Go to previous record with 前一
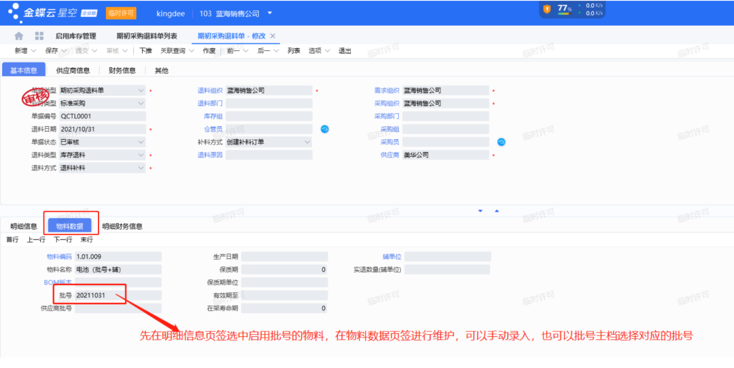This screenshot has width=734, height=368. coord(234,50)
